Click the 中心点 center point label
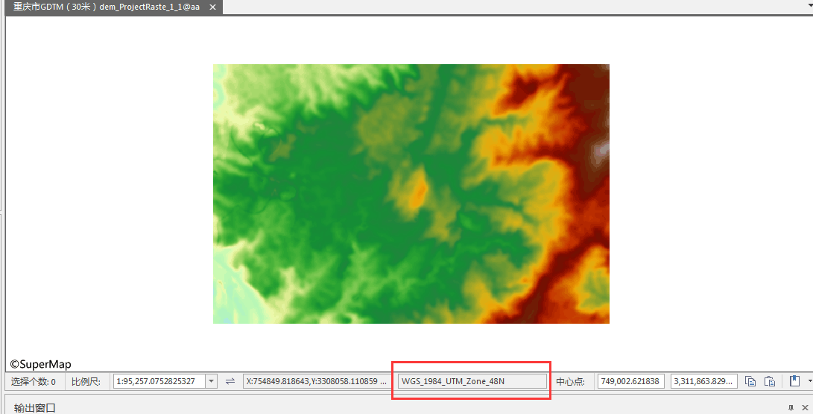813x414 pixels. pos(570,382)
